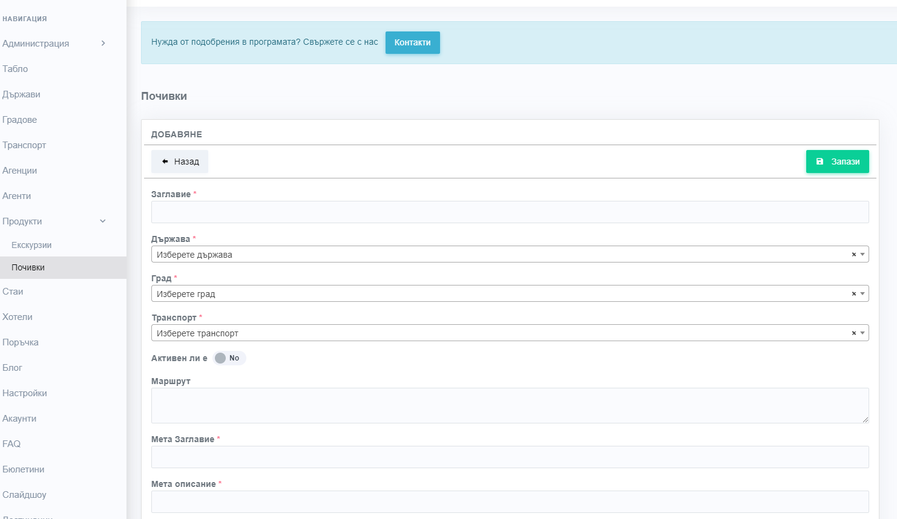Open the Изберете транспорт dropdown
Viewport: 897px width, 519px height.
pos(496,333)
